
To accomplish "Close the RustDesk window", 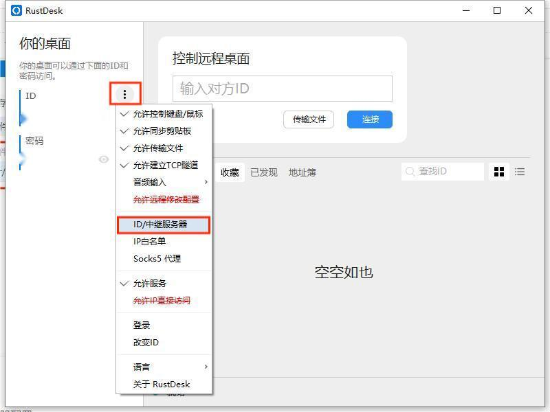I will [x=529, y=10].
